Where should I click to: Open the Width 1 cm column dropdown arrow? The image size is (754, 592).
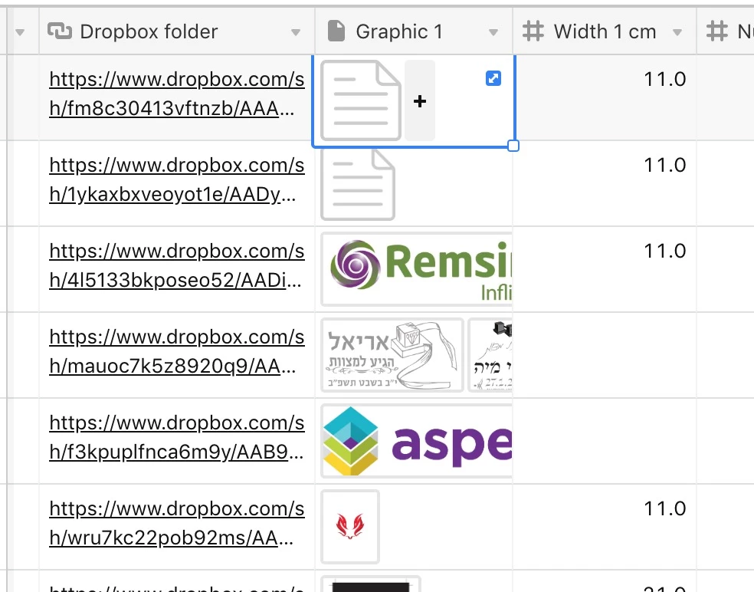pyautogui.click(x=677, y=32)
